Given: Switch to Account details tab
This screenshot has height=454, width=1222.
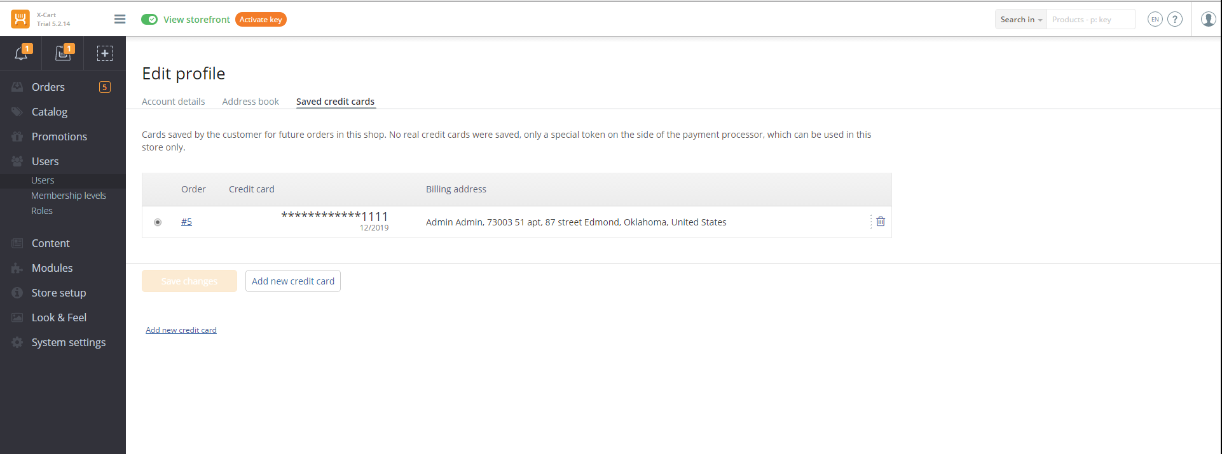Looking at the screenshot, I should (174, 102).
